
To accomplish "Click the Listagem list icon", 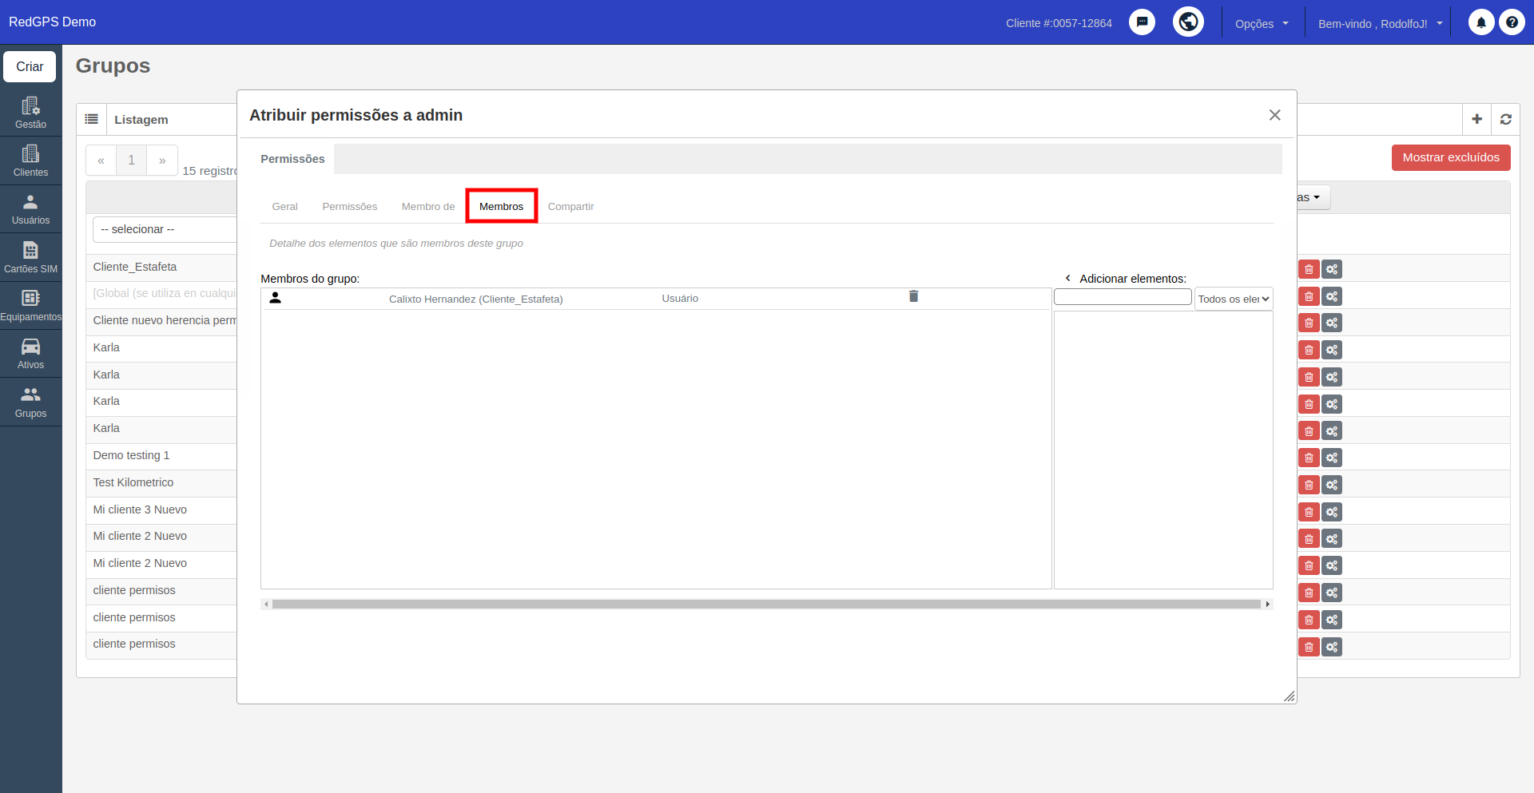I will [92, 119].
